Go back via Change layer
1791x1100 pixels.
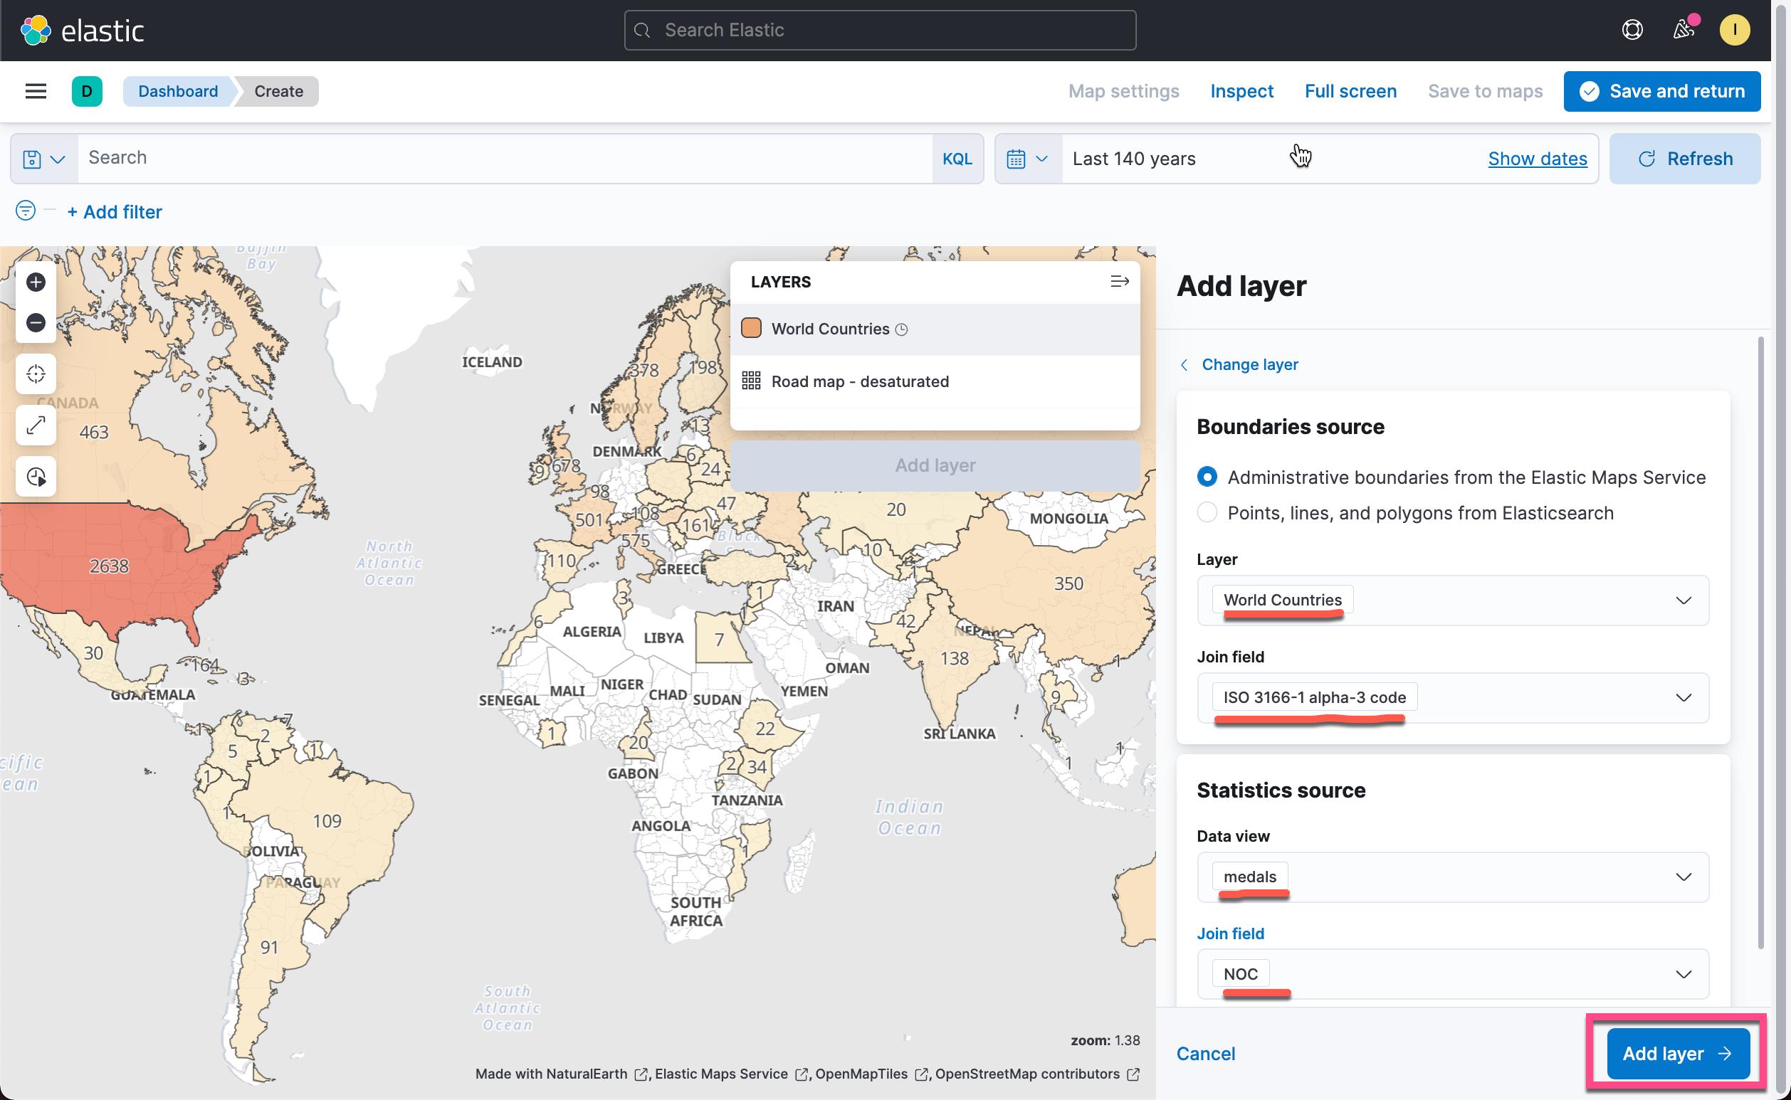1239,364
